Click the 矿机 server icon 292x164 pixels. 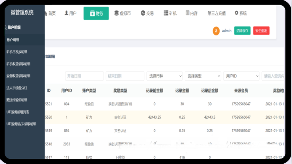166,13
